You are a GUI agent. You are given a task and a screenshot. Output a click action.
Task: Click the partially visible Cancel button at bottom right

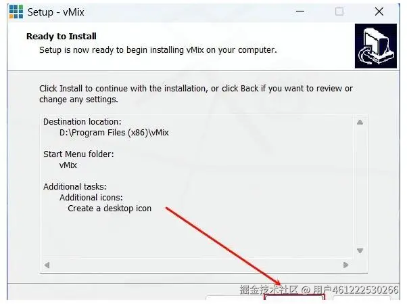pyautogui.click(x=362, y=297)
